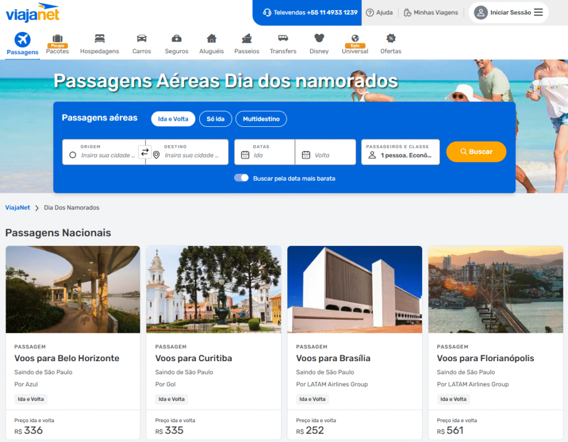Screen dimensions: 568x442
Task: Select the Transfers bus icon
Action: coord(283,38)
